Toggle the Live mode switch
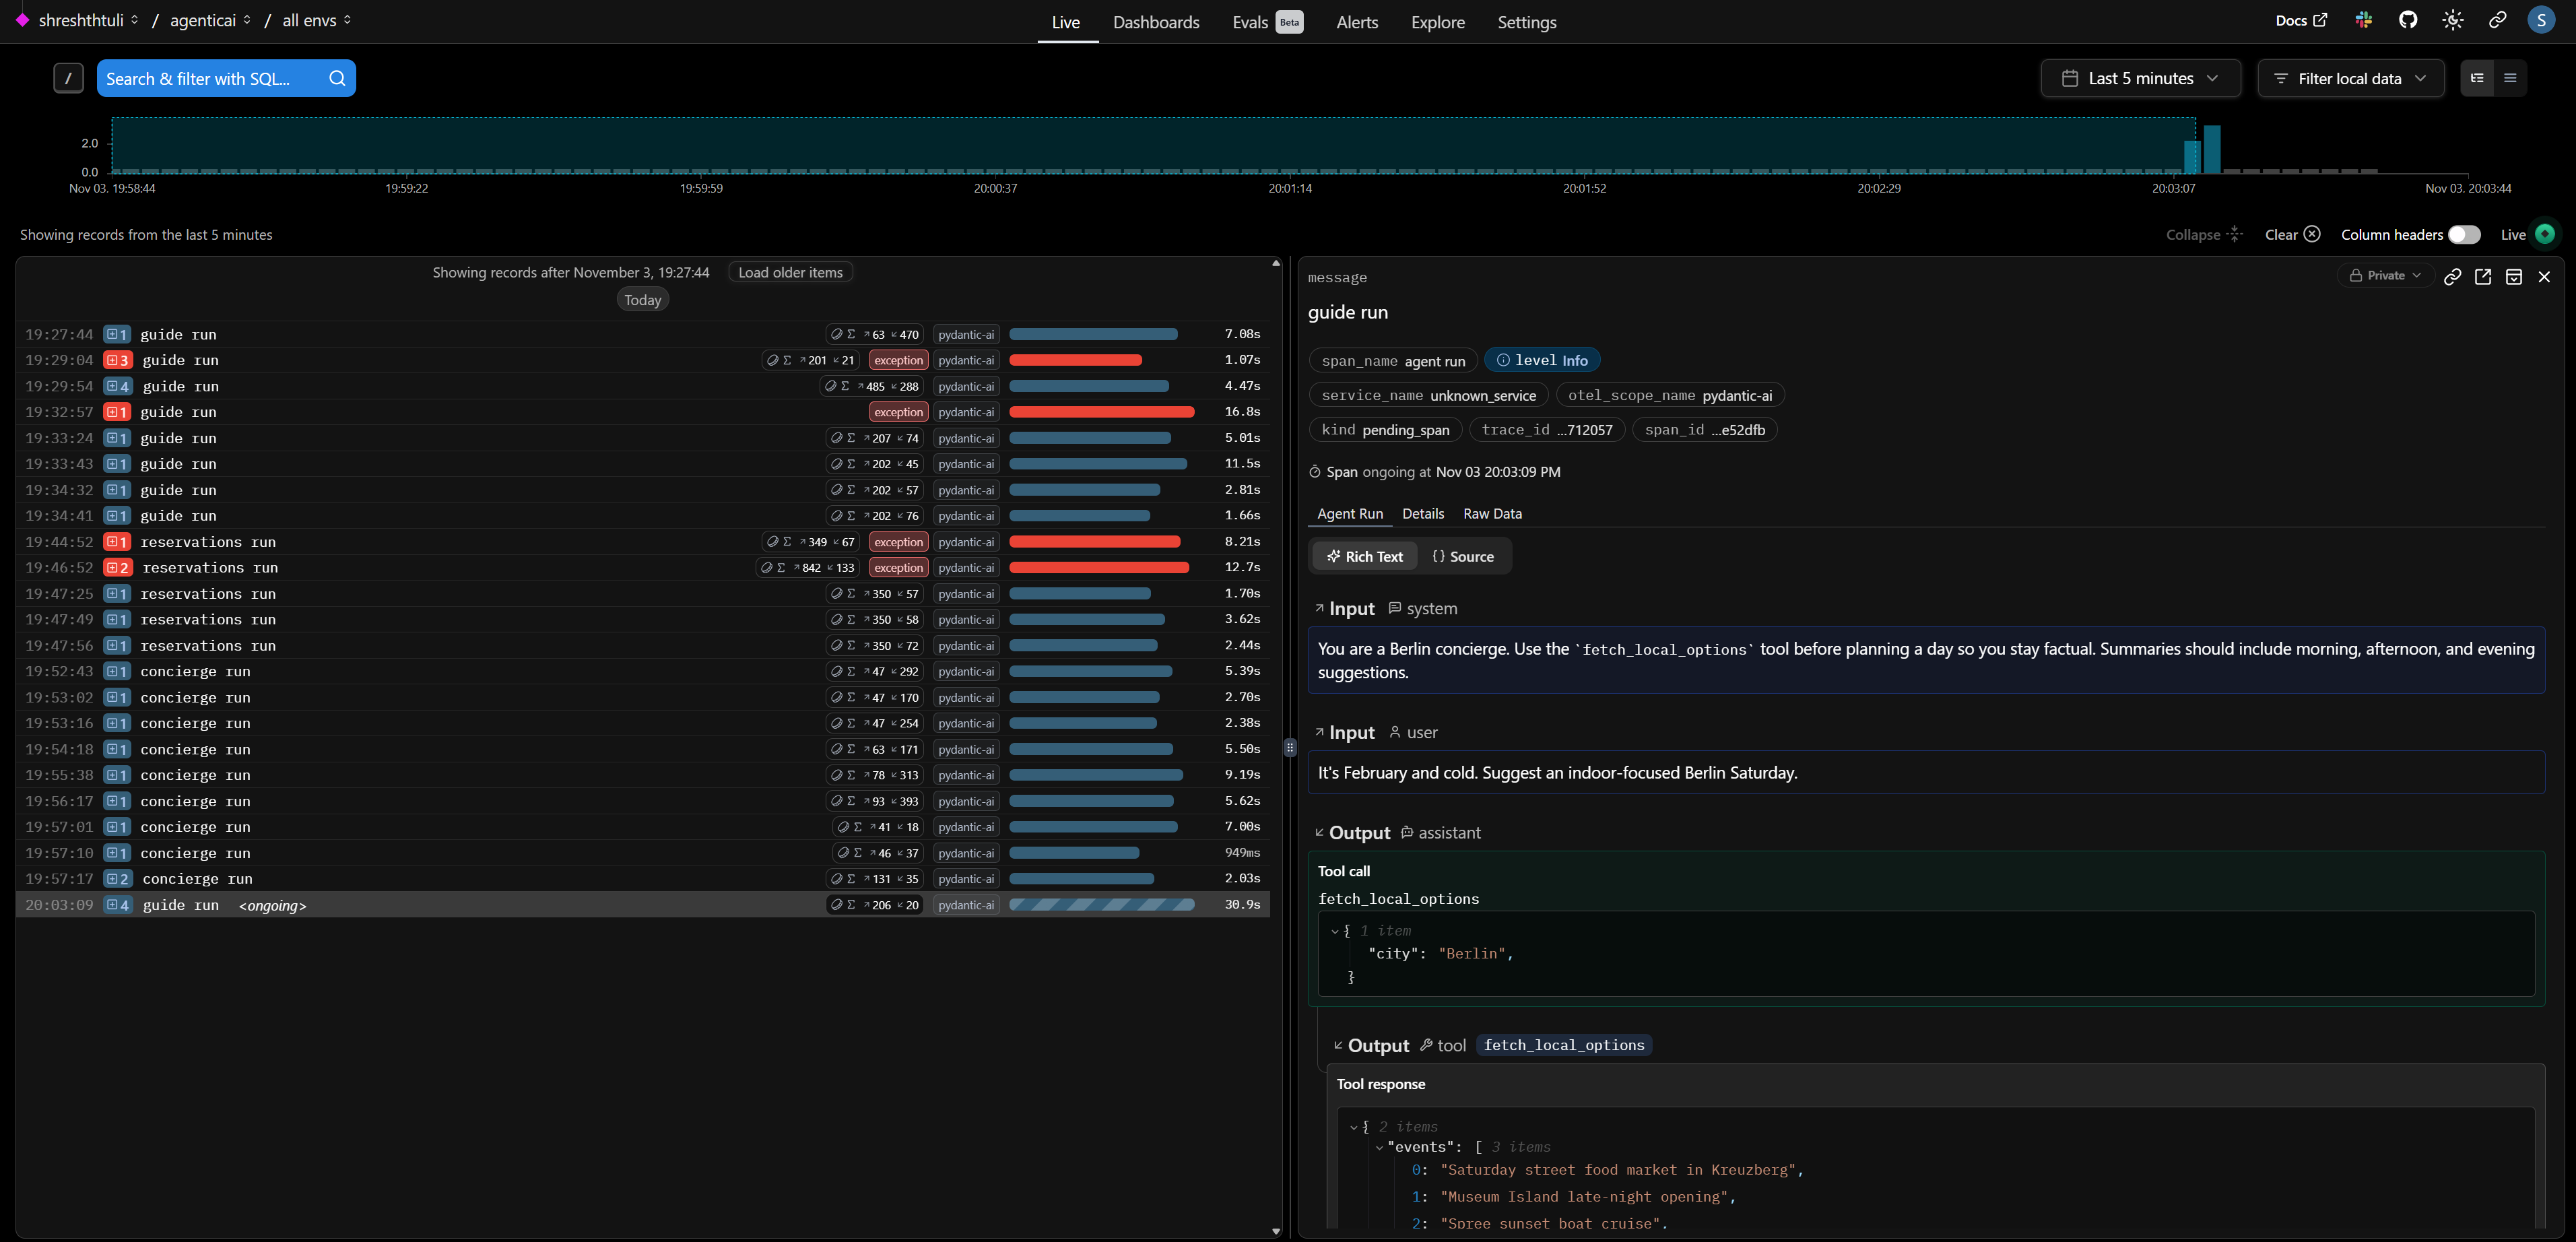 click(x=2544, y=234)
